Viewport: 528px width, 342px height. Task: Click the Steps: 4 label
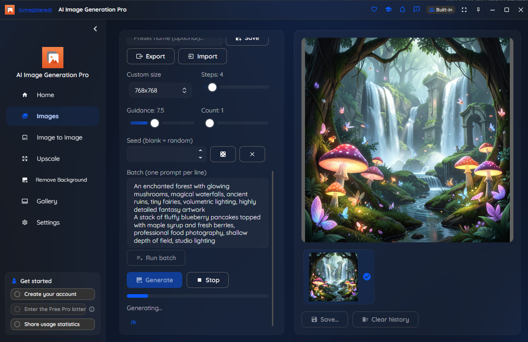coord(212,74)
